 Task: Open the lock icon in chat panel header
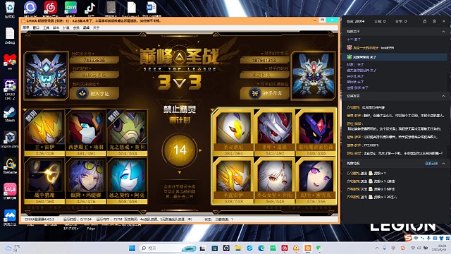pyautogui.click(x=424, y=21)
